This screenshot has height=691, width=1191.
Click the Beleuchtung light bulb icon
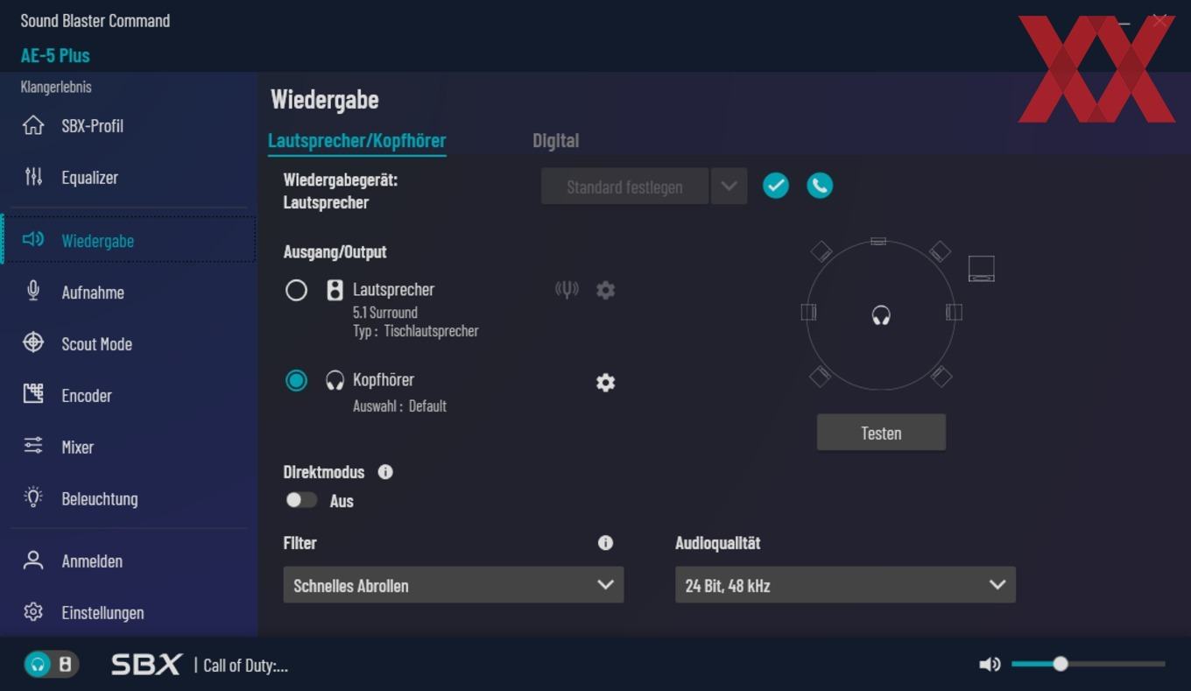tap(33, 497)
